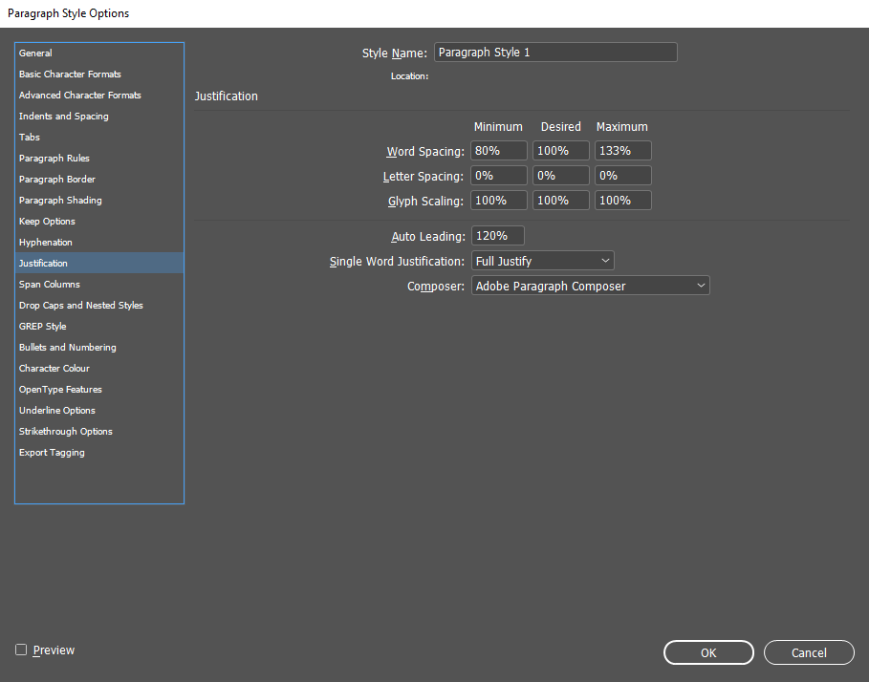Expand the Composer dropdown menu
The width and height of the screenshot is (869, 682).
590,286
